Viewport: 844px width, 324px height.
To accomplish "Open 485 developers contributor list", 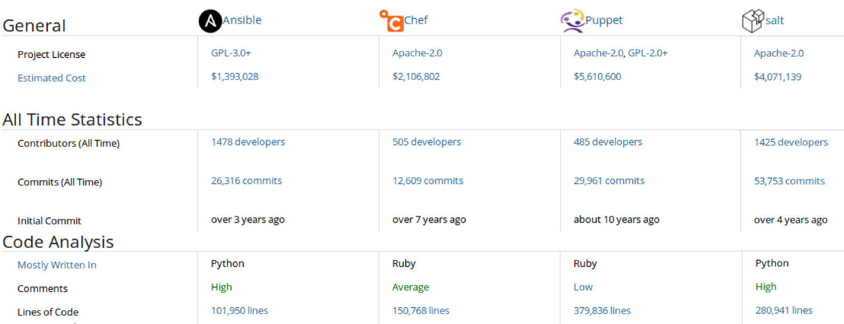I will 608,142.
